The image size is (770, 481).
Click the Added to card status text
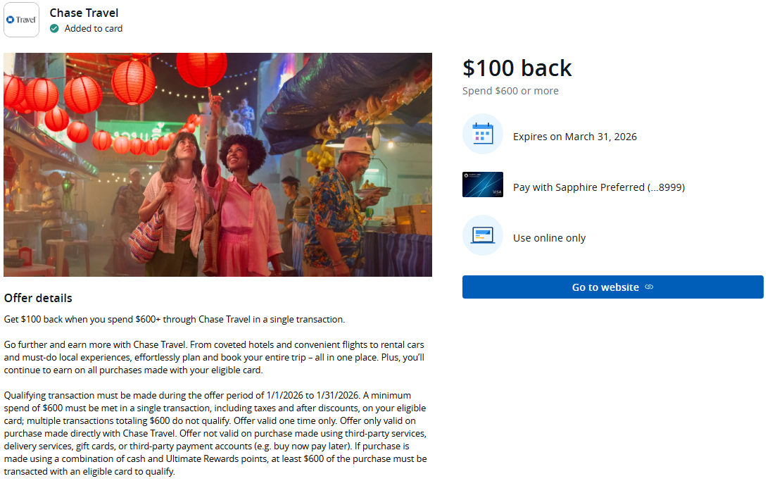tap(94, 29)
